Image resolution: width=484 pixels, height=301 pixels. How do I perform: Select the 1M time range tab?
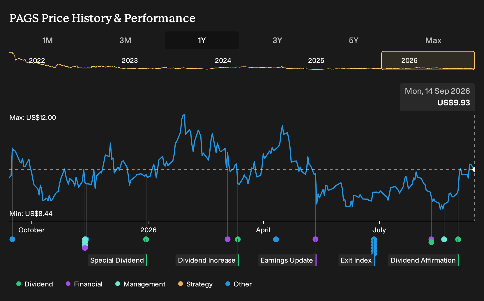coord(47,40)
